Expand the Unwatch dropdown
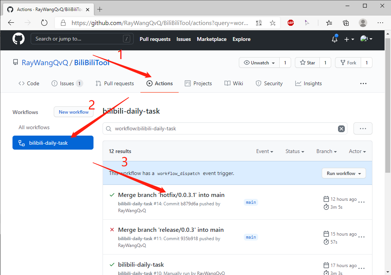 point(260,63)
